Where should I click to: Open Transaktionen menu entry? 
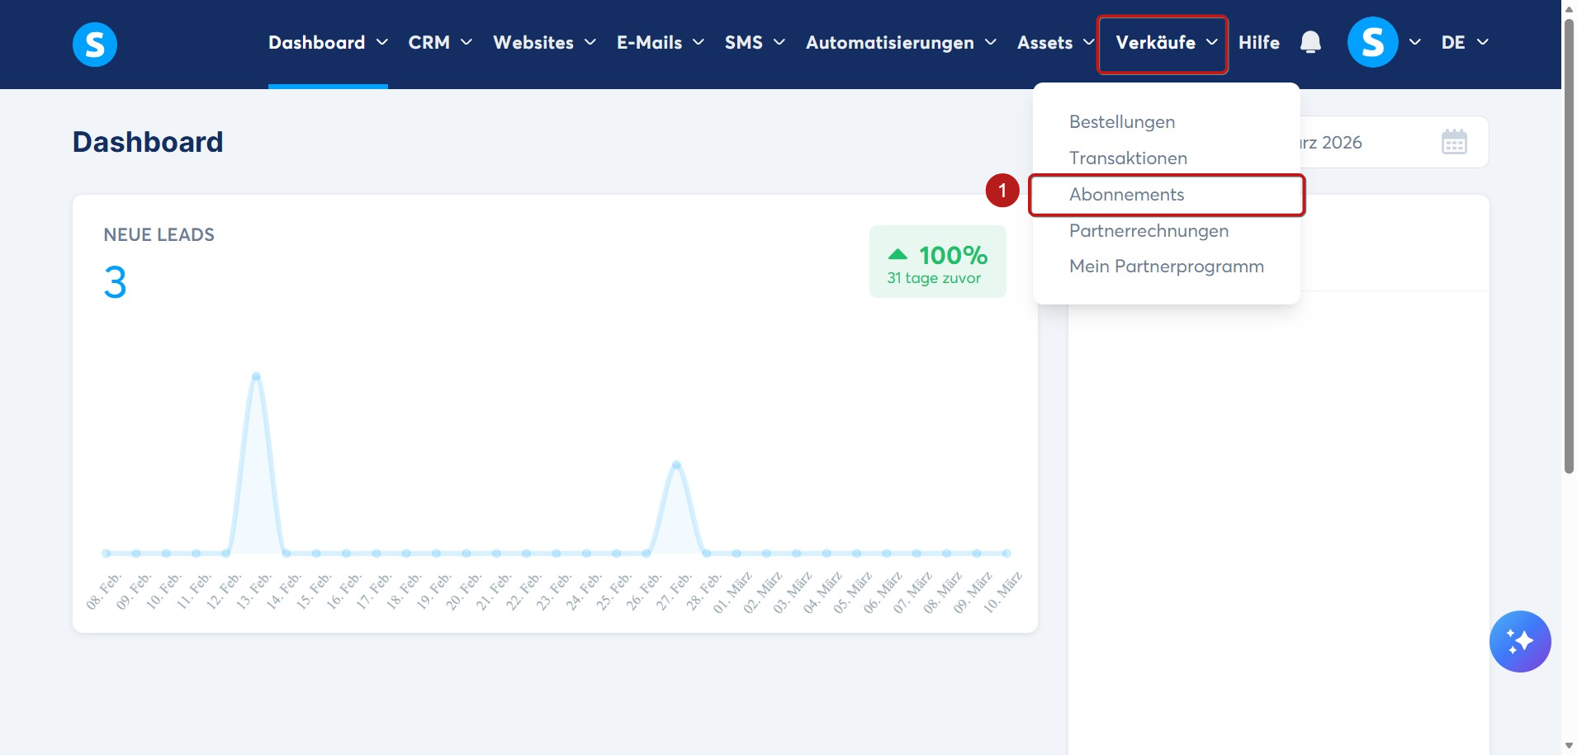coord(1128,158)
